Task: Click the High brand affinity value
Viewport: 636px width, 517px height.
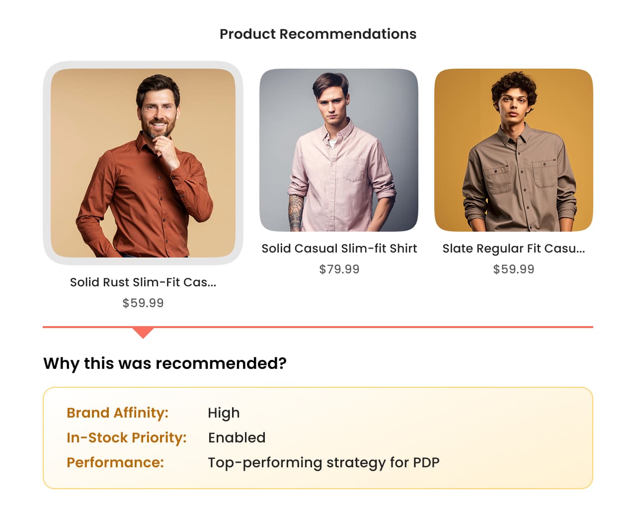Action: tap(224, 413)
